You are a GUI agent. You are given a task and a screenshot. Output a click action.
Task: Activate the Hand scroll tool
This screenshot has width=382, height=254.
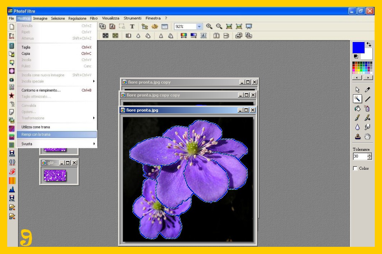click(x=367, y=136)
